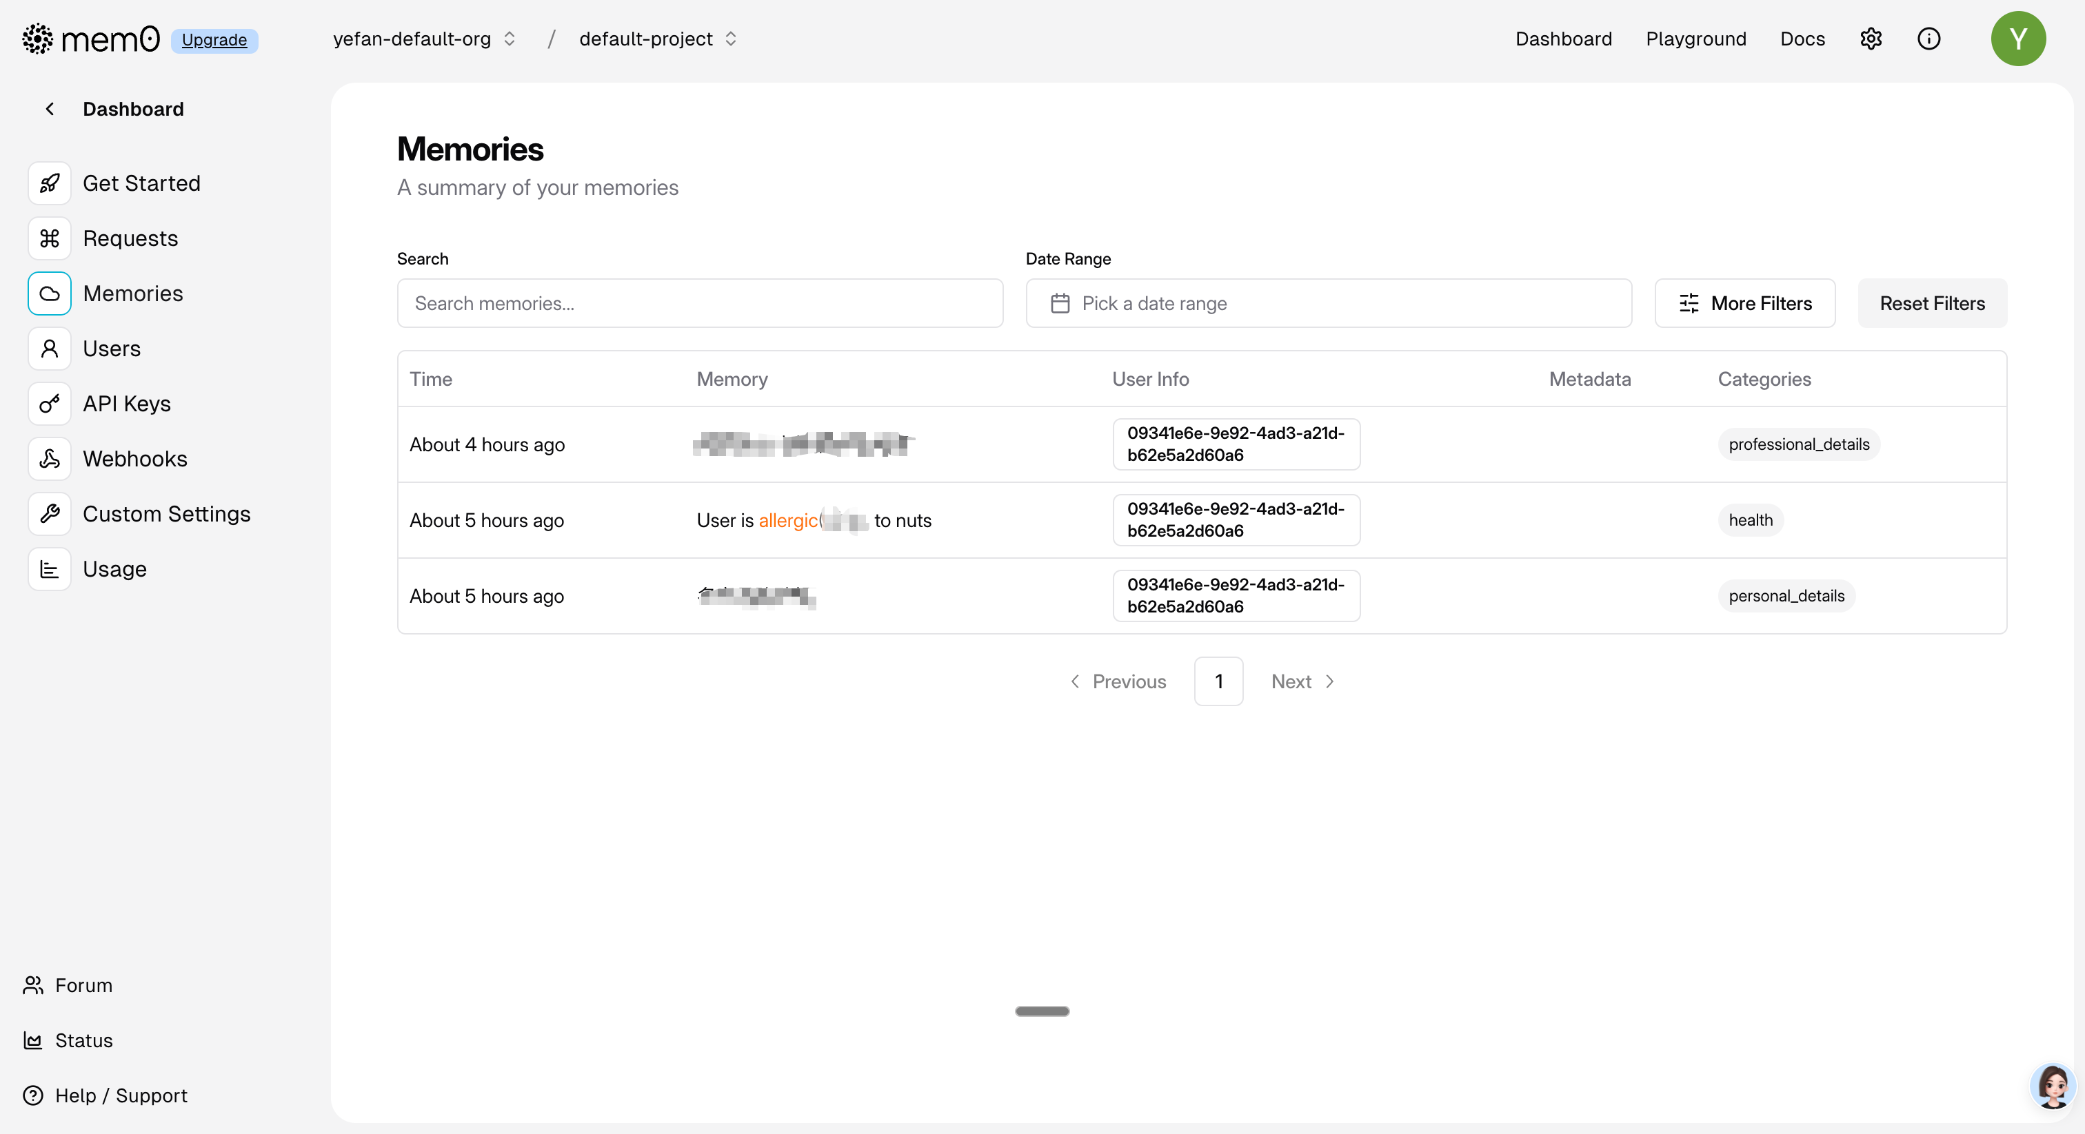Go to Playground in top navigation

pyautogui.click(x=1695, y=39)
